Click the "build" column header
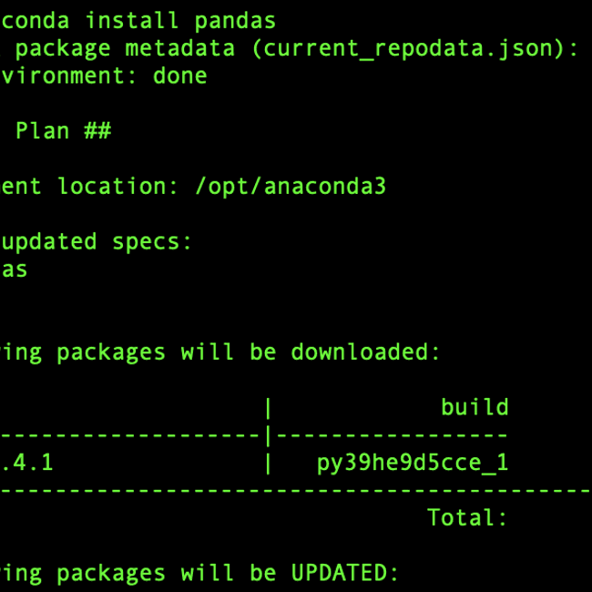The image size is (592, 592). tap(475, 407)
